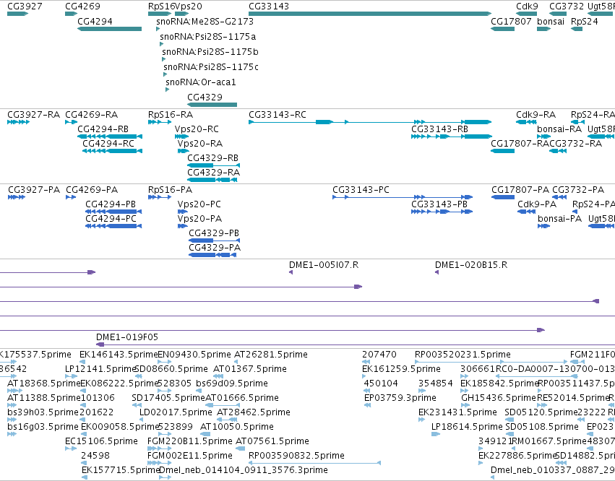Viewport: 615px width, 481px height.
Task: Click the CG17807-RA transcript label
Action: pos(520,144)
